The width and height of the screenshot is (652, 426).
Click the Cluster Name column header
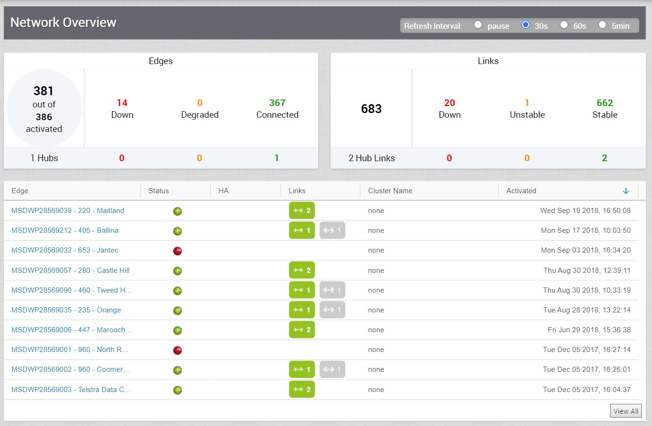click(390, 191)
